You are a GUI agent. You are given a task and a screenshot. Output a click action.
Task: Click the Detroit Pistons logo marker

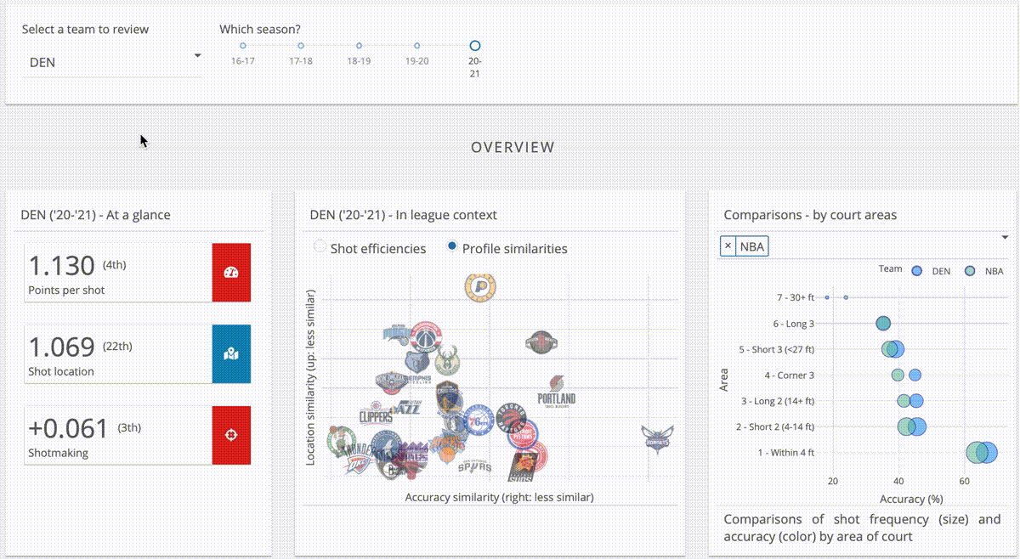[524, 436]
